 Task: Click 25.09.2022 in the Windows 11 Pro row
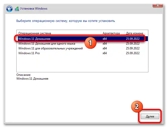pyautogui.click(x=133, y=53)
